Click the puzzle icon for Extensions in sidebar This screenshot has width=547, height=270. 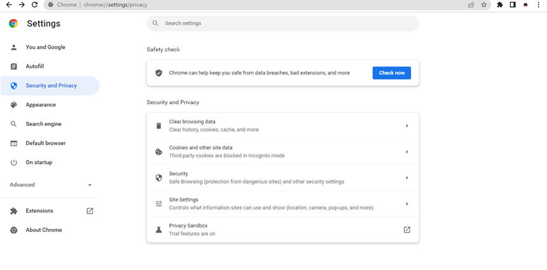(13, 211)
